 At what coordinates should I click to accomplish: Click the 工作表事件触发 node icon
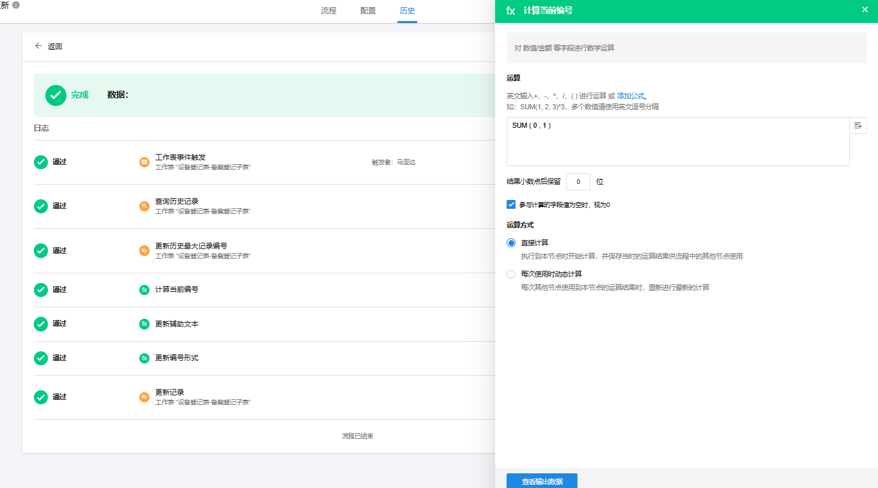pyautogui.click(x=144, y=162)
